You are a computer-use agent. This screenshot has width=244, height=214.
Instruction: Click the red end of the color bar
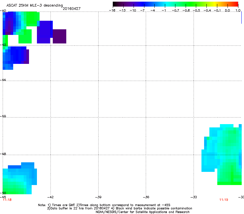tap(236, 4)
